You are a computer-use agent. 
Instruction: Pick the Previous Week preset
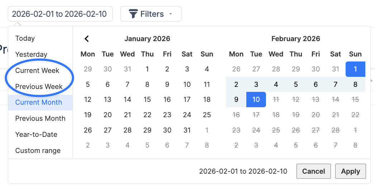point(39,86)
